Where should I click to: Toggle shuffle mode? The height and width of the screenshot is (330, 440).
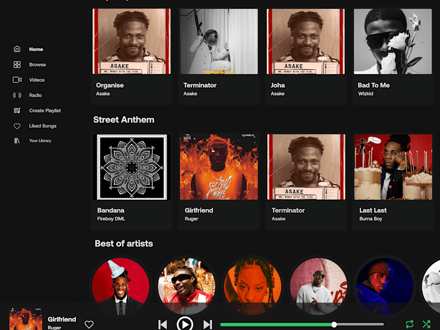click(x=426, y=324)
